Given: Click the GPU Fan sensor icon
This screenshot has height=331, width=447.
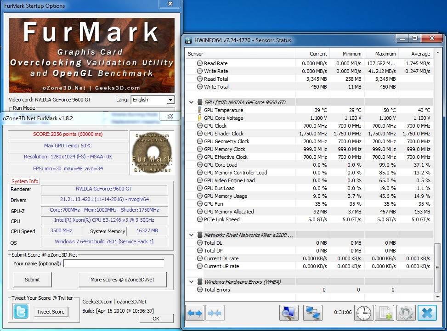Looking at the screenshot, I should coord(200,204).
